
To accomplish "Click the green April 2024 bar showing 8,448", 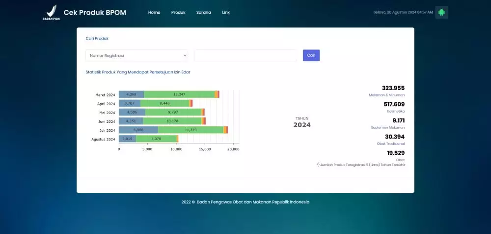I will point(164,103).
